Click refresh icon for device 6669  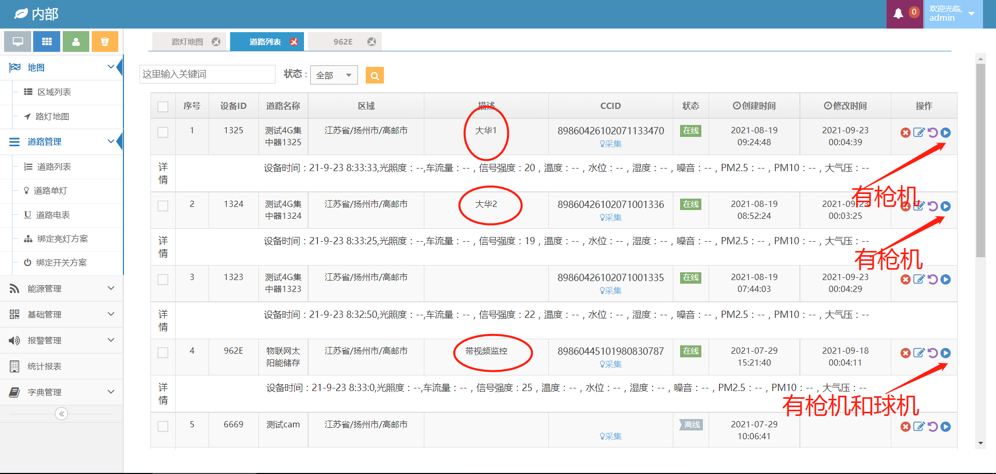pos(932,427)
